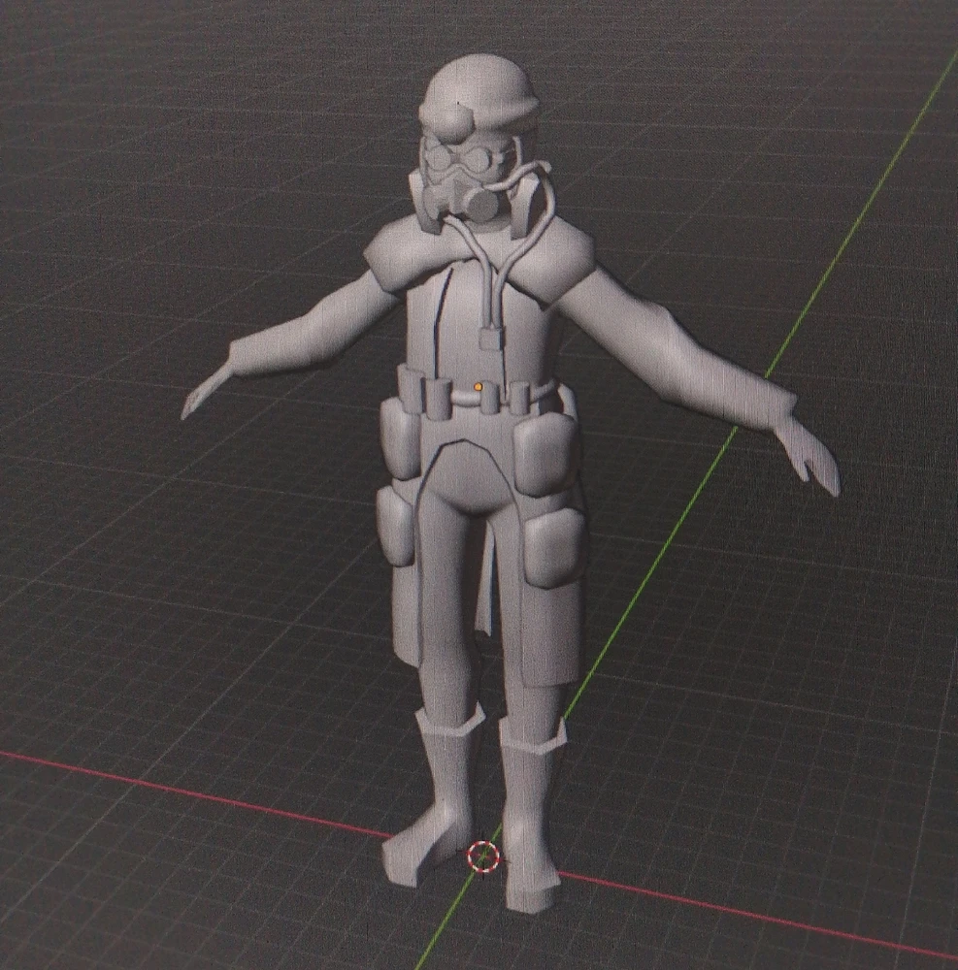Select the character's helmet
958x970 pixels.
(x=479, y=93)
